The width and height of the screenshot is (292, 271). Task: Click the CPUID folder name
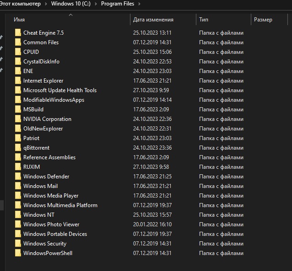[x=31, y=52]
